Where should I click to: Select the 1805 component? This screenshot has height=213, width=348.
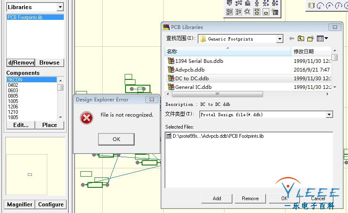[32, 117]
